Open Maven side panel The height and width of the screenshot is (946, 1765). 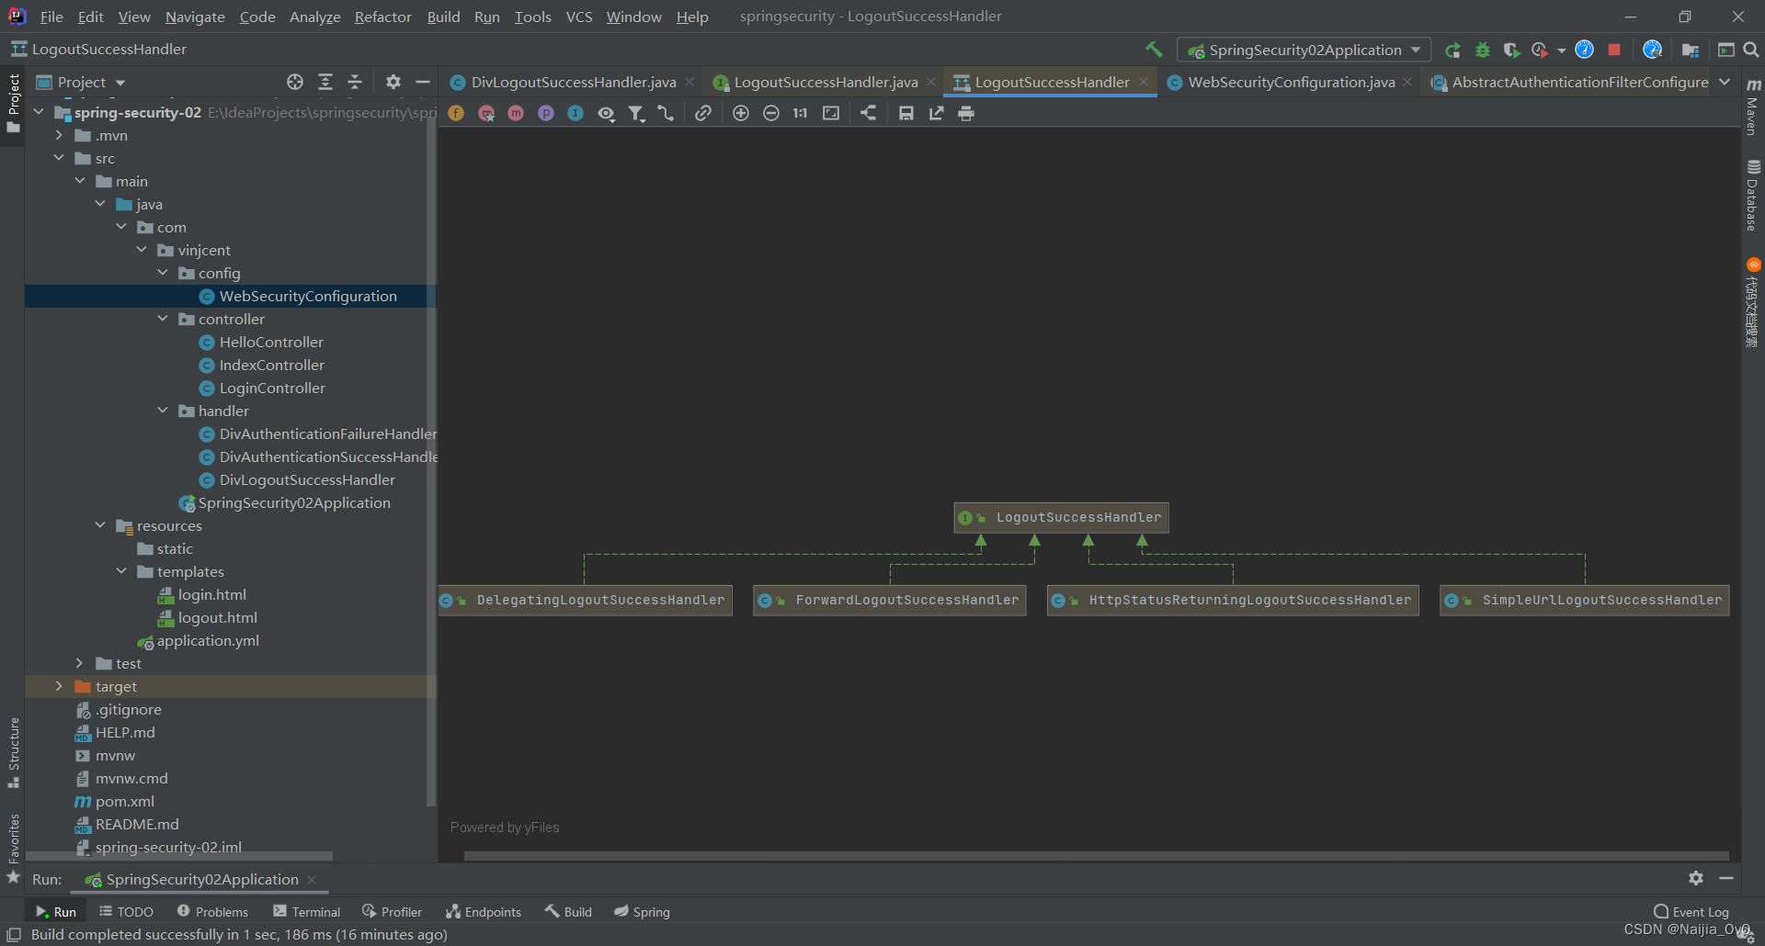1753,107
